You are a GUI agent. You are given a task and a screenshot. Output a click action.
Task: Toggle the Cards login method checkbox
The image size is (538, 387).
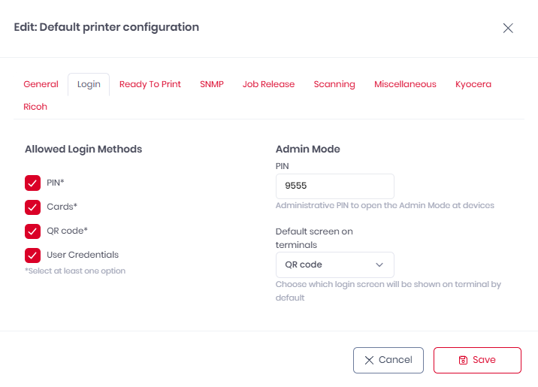tap(32, 207)
